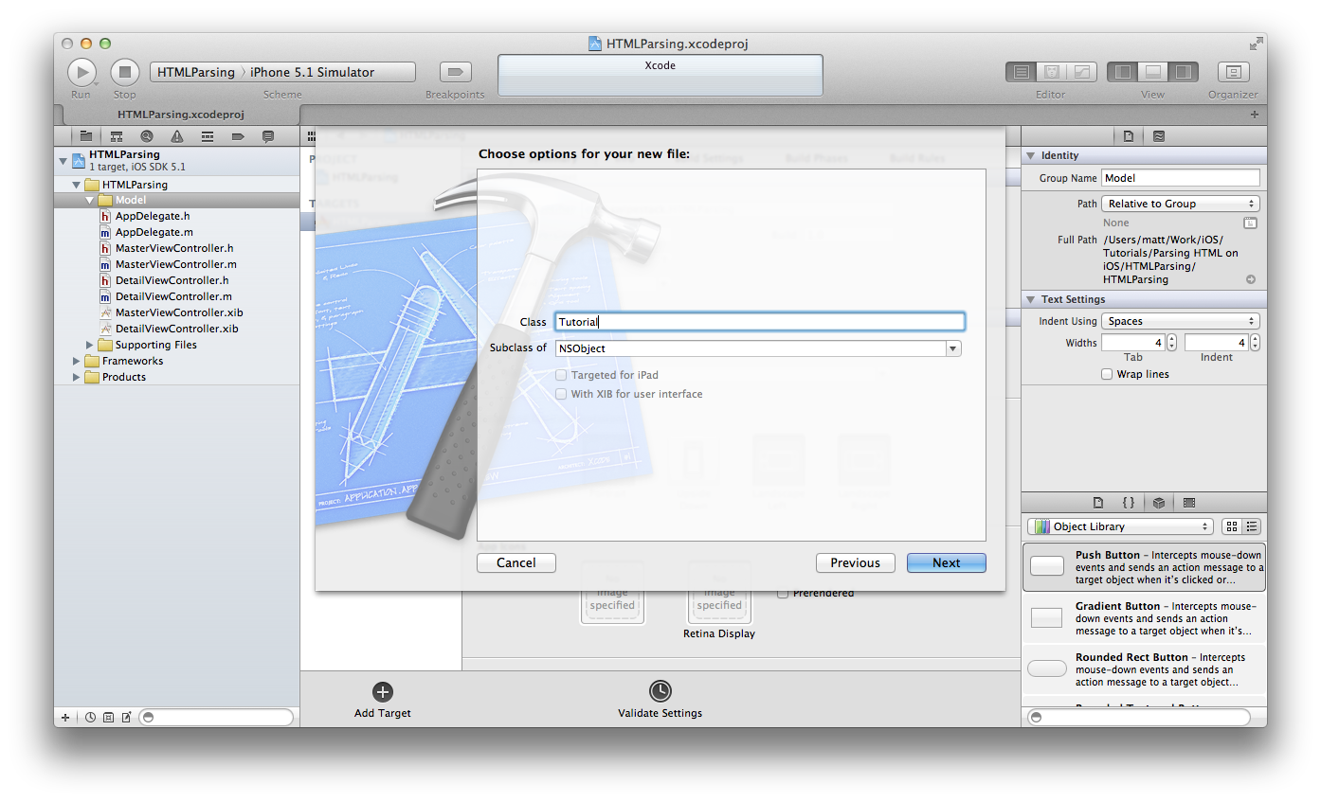Collapse the Model group in the navigator

click(x=89, y=200)
